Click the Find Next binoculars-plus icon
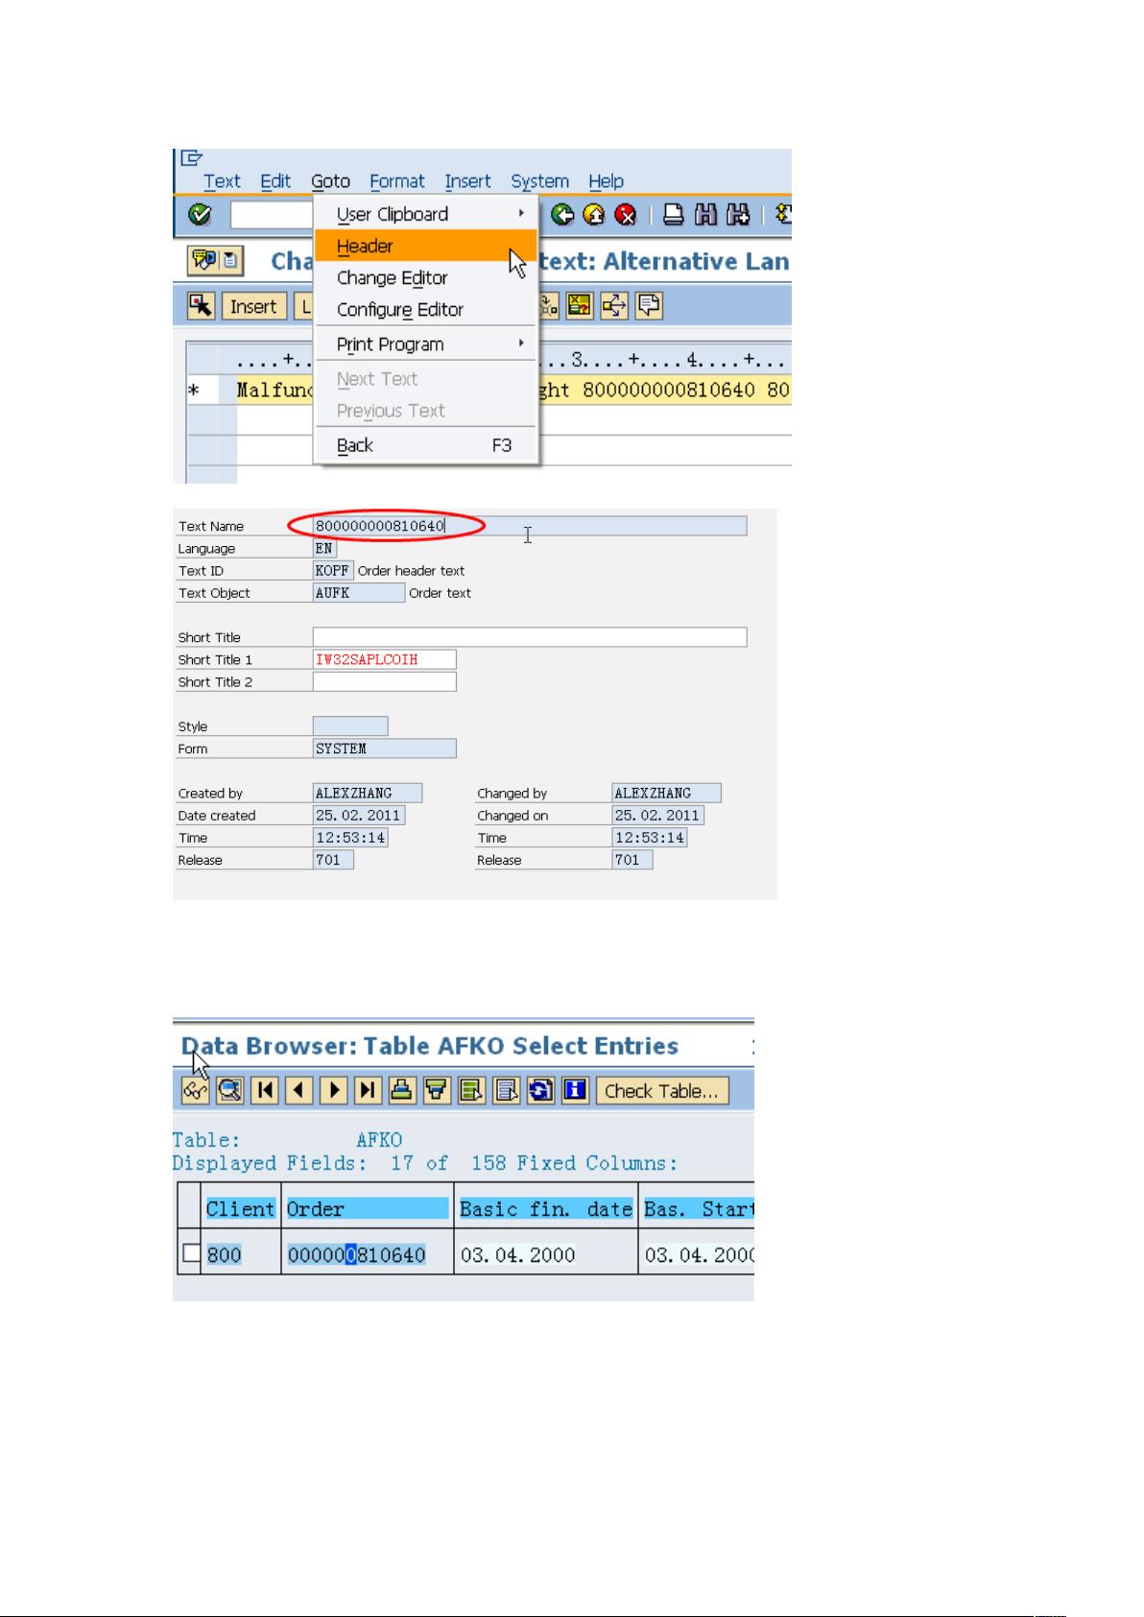The image size is (1144, 1617). point(738,215)
